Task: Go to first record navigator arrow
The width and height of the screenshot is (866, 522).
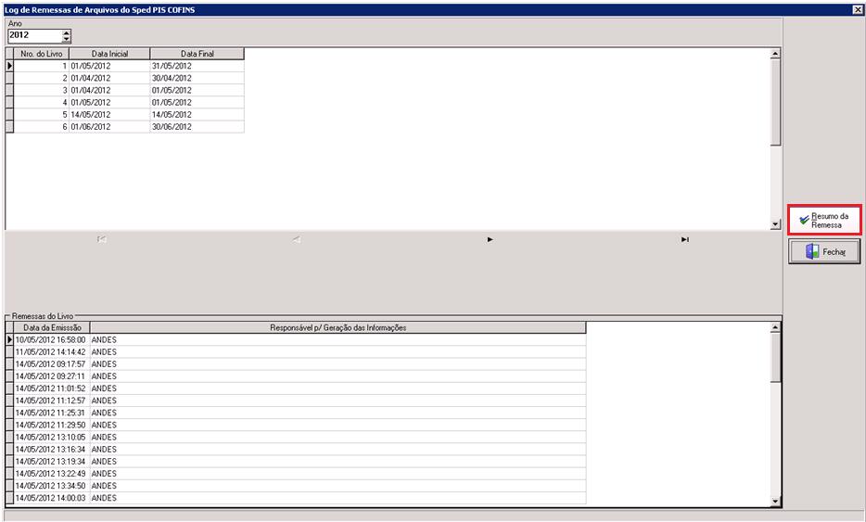Action: pyautogui.click(x=102, y=239)
